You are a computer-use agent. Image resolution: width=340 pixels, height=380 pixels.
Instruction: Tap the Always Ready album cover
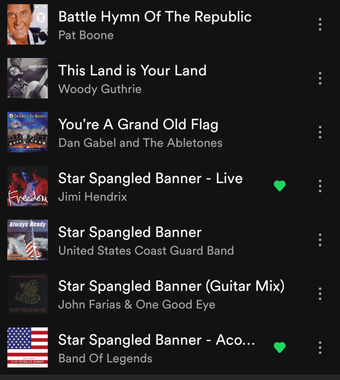27,240
